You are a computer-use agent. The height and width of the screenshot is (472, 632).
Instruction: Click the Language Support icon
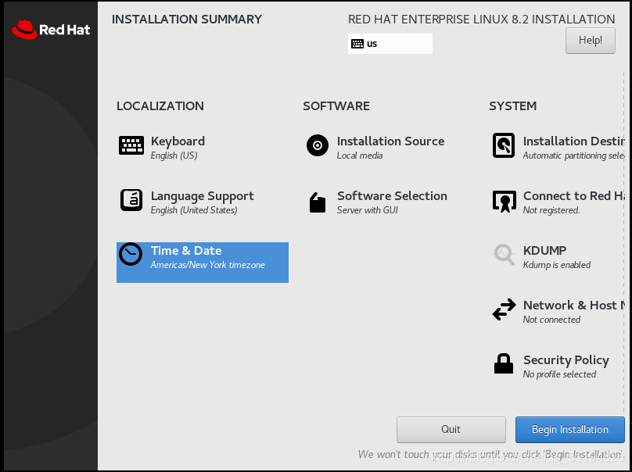131,200
